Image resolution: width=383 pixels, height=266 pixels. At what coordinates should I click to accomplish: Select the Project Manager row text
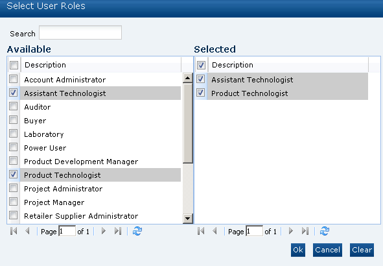(x=54, y=202)
